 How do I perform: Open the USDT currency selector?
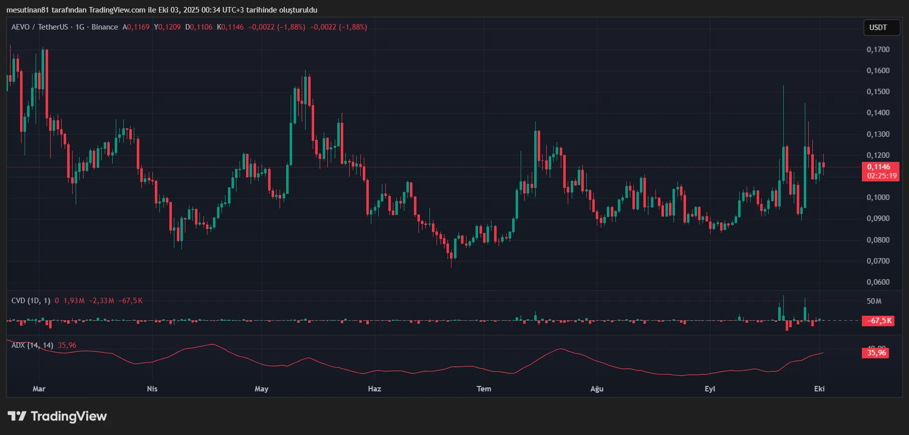coord(881,28)
